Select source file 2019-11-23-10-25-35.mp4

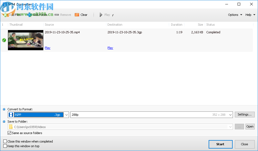[x=62, y=32]
